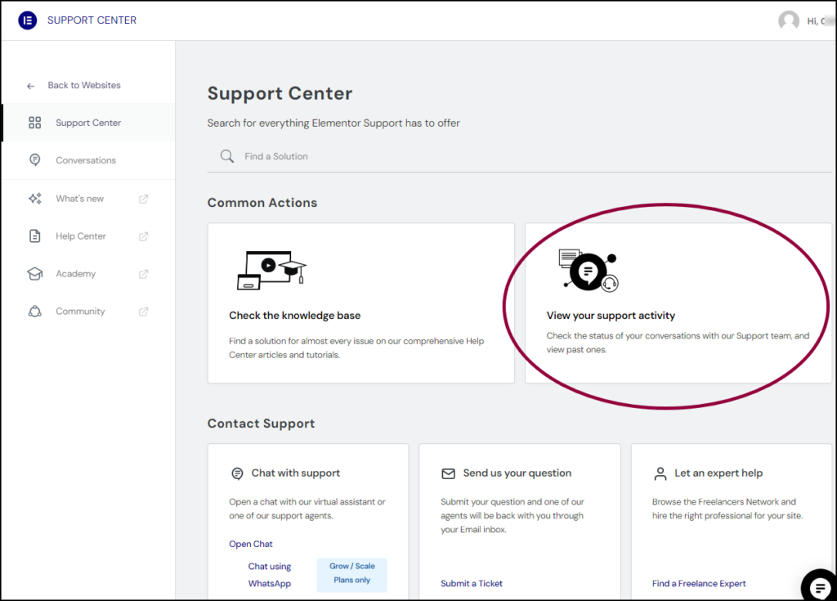Open Chat using WhatsApp
Viewport: 837px width, 601px height.
[x=270, y=574]
